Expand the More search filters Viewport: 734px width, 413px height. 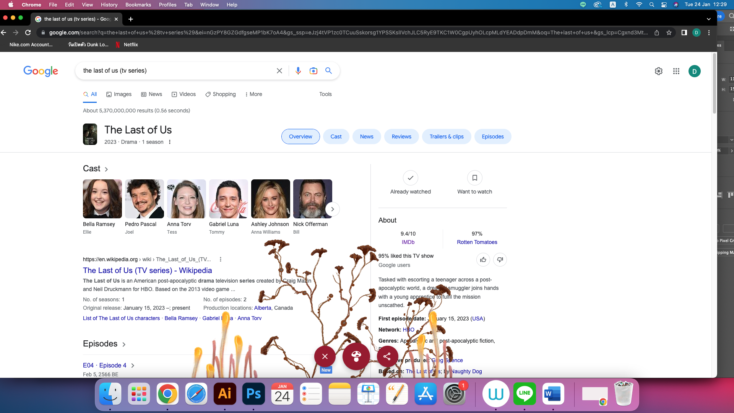(x=253, y=94)
